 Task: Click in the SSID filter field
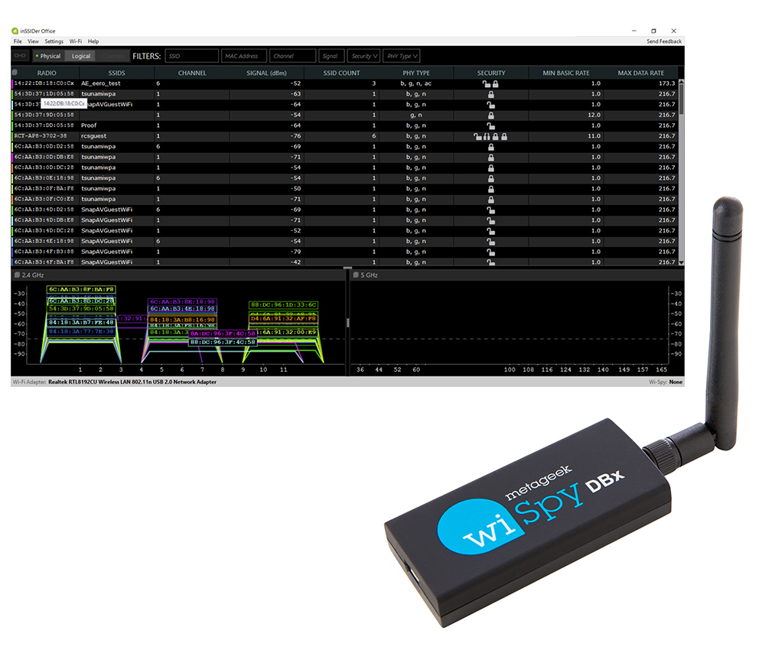(x=192, y=56)
